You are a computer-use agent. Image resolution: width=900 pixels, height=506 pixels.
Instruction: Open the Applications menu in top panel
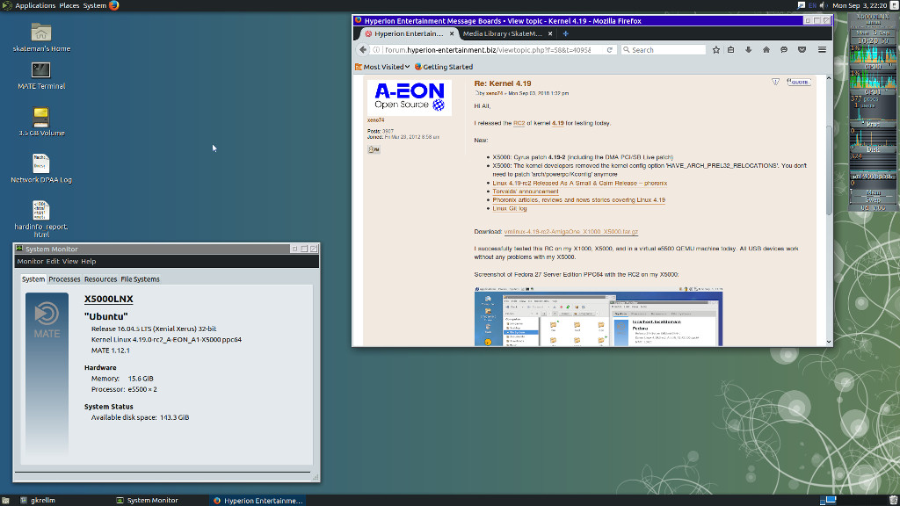pos(35,5)
